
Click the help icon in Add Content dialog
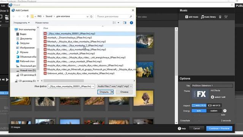(x=131, y=23)
